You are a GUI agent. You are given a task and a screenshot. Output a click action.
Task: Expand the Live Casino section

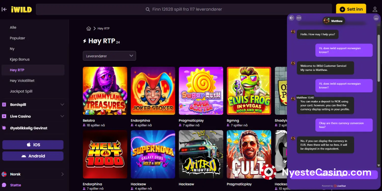(62, 116)
